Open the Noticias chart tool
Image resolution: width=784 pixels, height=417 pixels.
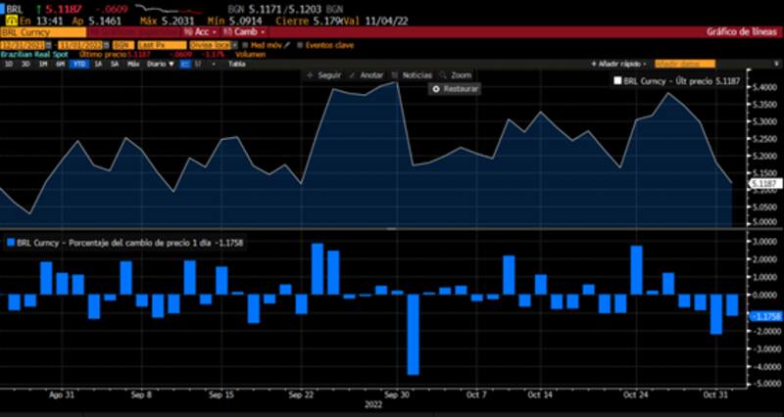(412, 74)
